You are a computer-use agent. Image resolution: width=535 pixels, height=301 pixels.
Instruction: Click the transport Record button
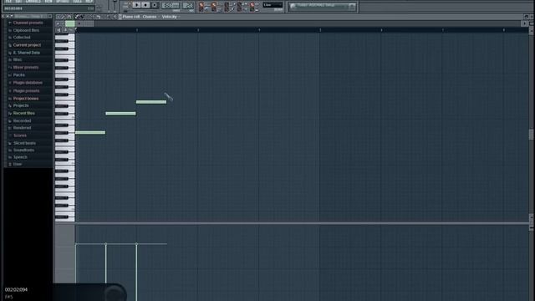[x=154, y=5]
